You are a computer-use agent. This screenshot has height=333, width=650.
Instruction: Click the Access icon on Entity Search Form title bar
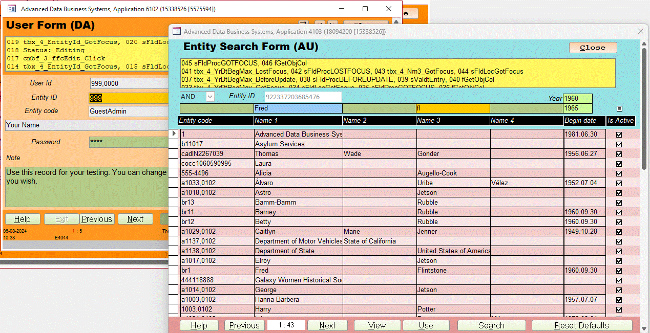(177, 31)
